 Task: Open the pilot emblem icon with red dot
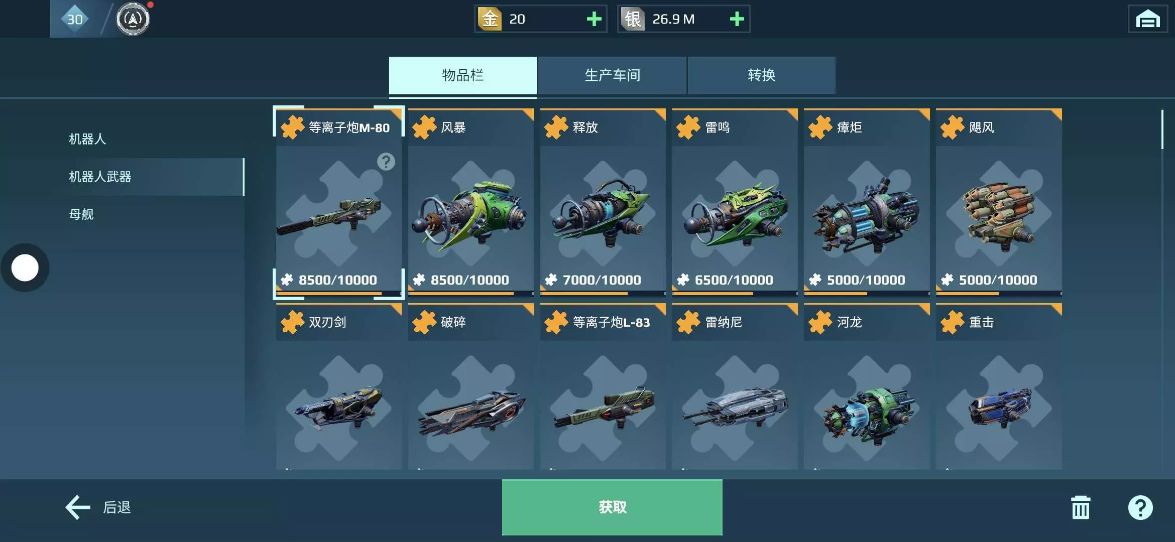(x=133, y=19)
